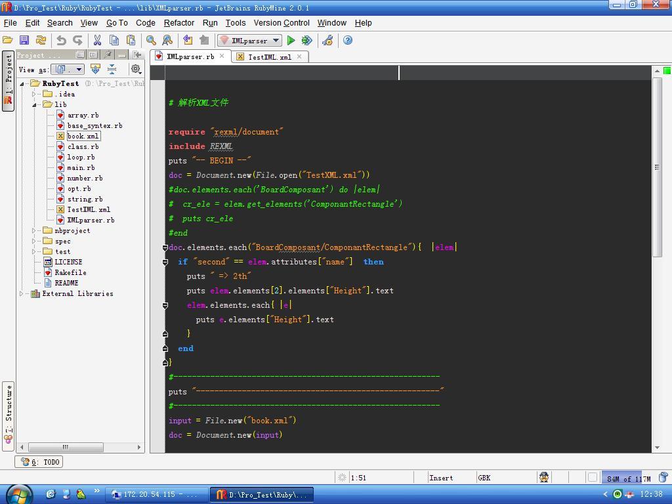Select base_syntex.rb in project tree
Image resolution: width=672 pixels, height=504 pixels.
click(94, 125)
